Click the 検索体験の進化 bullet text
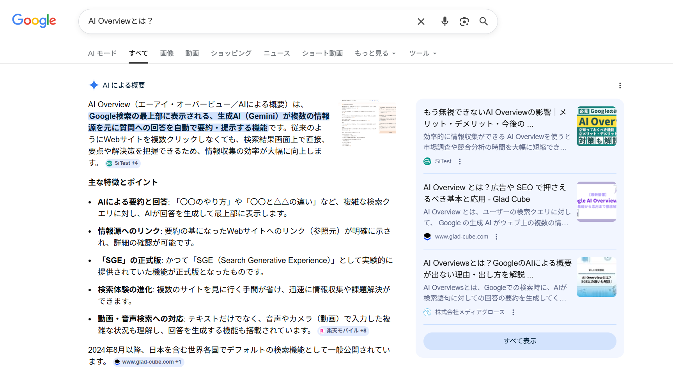This screenshot has width=673, height=373. click(x=125, y=290)
